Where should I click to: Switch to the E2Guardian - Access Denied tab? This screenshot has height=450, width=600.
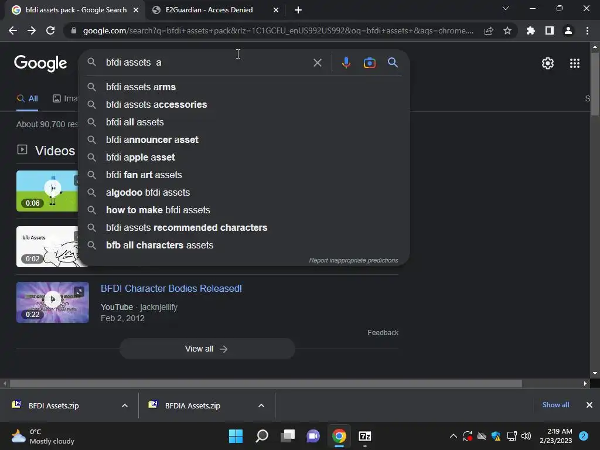coord(215,10)
